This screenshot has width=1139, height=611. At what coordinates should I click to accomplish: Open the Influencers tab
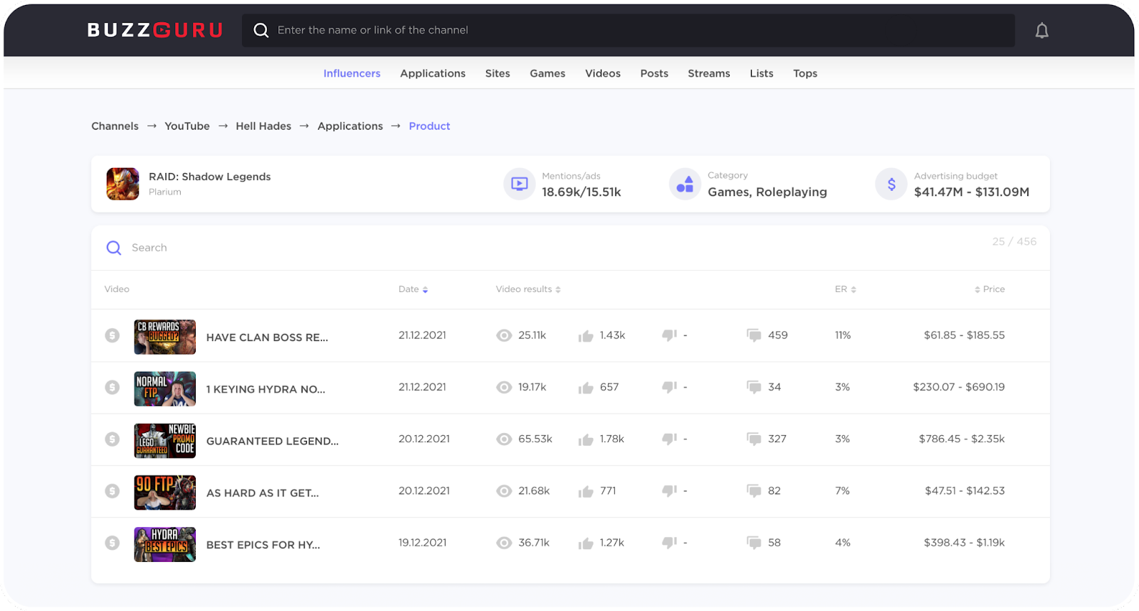[x=352, y=73]
